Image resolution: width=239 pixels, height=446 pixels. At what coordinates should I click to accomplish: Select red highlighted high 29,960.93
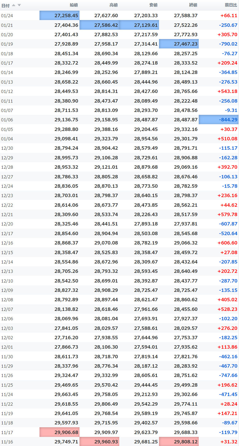pyautogui.click(x=99, y=442)
